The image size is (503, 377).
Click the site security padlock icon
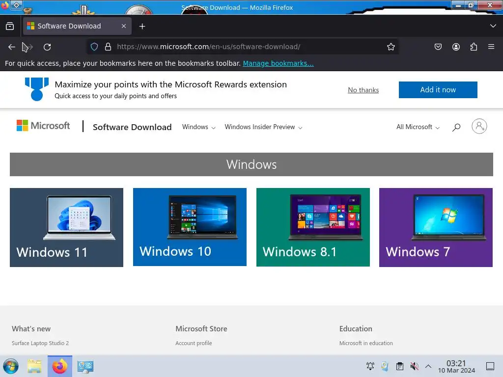tap(108, 47)
